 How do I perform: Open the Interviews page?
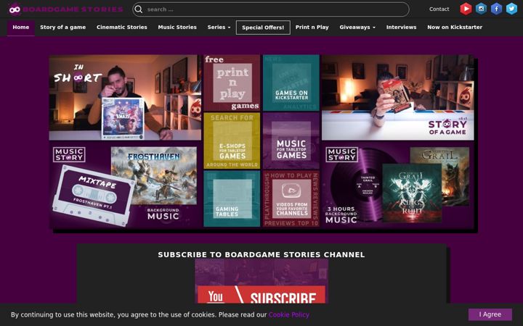tap(401, 28)
